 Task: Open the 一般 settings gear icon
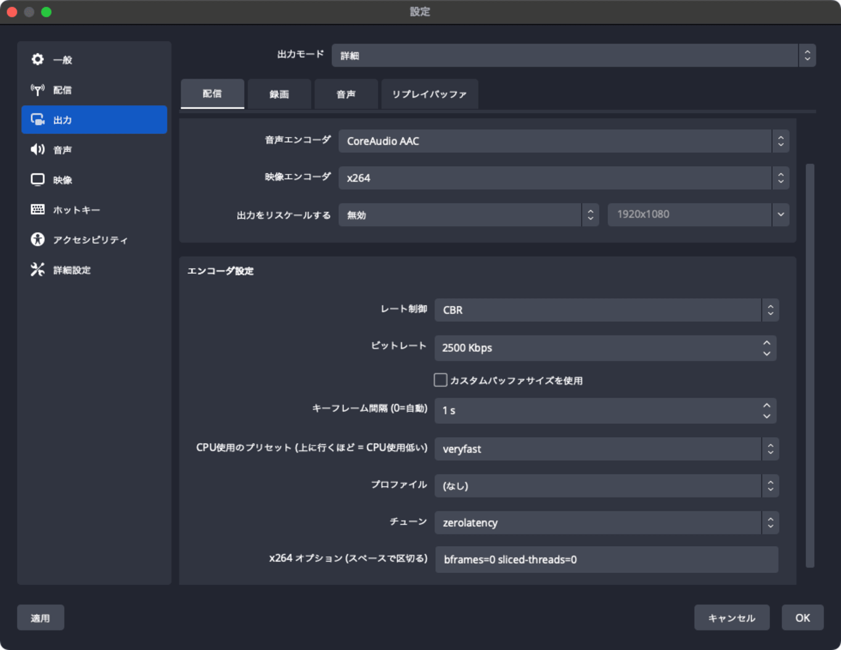37,59
